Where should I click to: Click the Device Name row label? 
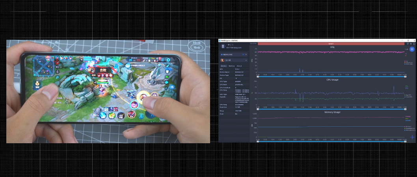225,72
